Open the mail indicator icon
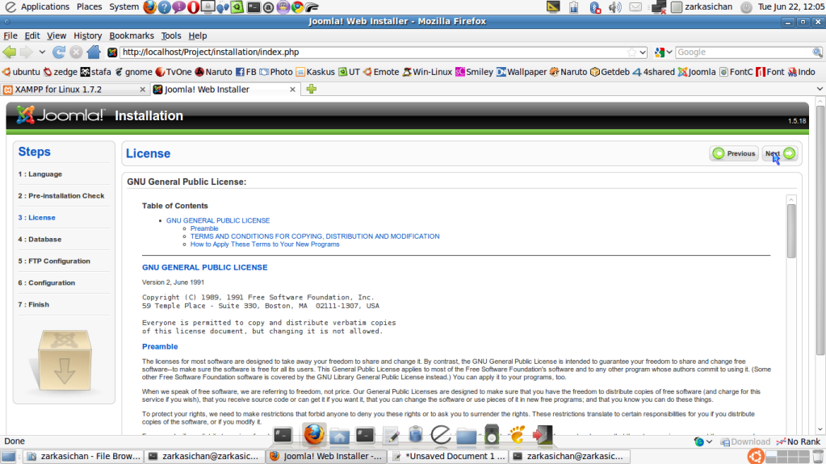826x464 pixels. click(x=635, y=6)
